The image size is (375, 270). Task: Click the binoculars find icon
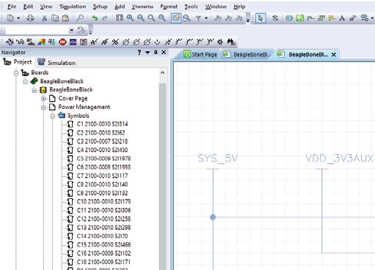231,42
